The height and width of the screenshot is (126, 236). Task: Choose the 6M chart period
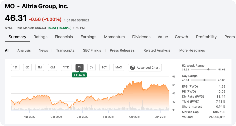tap(52, 67)
